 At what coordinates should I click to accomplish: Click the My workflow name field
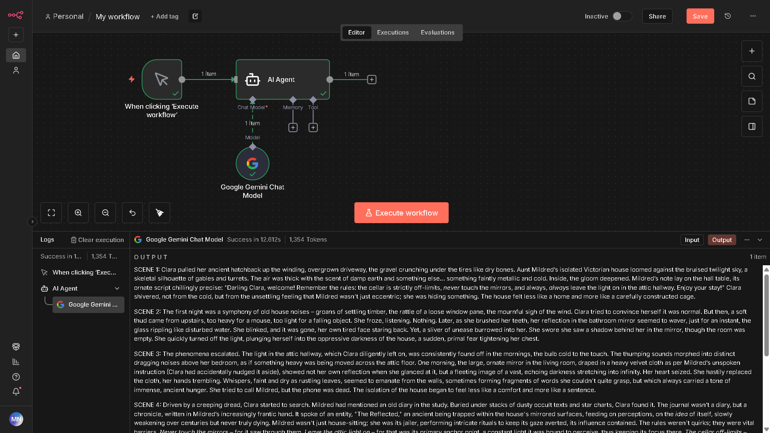[118, 16]
